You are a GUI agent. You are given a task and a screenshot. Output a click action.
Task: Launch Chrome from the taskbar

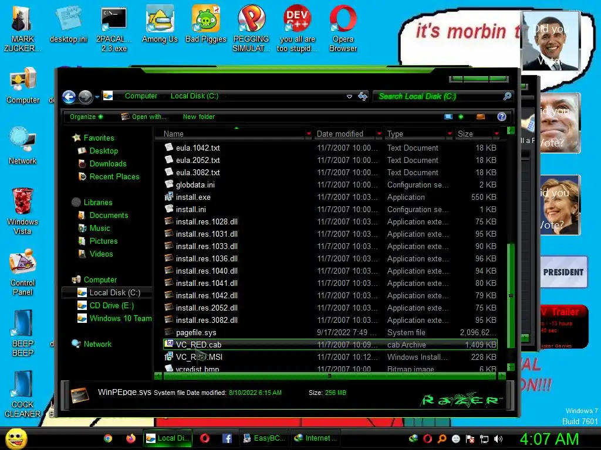[108, 438]
